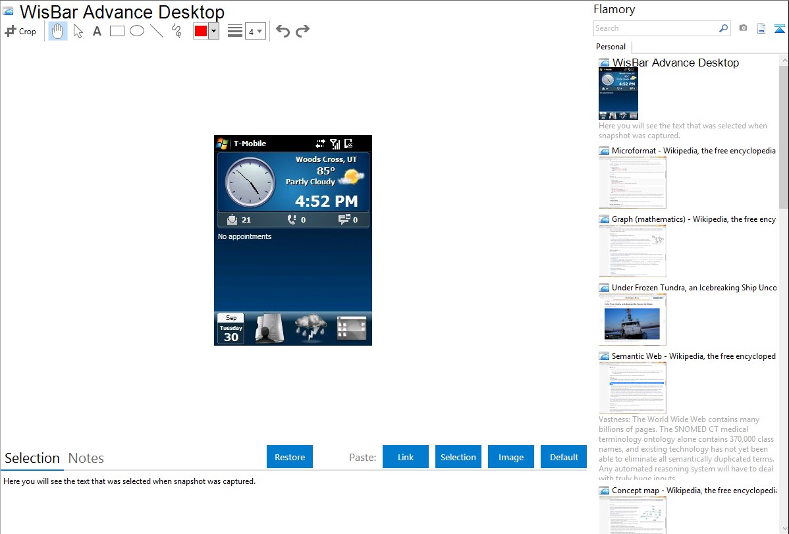
Task: Open Microformat Wikipedia snapshot thumbnail
Action: point(632,182)
